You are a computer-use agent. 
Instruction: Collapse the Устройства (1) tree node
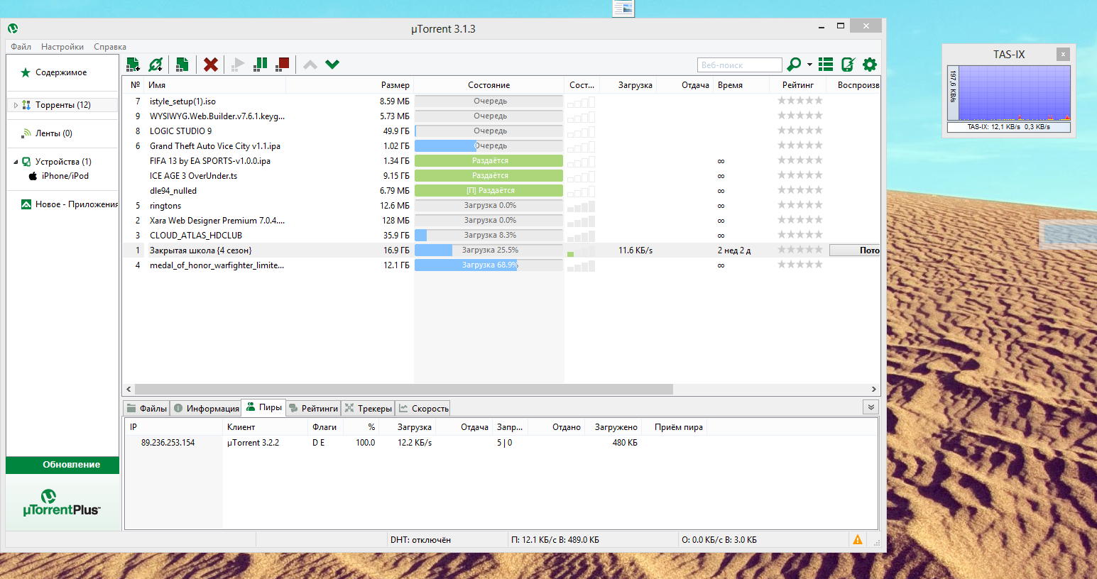tap(16, 162)
